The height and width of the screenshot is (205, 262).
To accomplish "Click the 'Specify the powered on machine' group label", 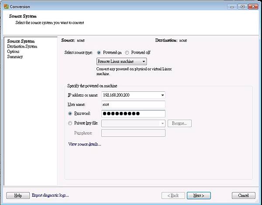I will click(92, 86).
